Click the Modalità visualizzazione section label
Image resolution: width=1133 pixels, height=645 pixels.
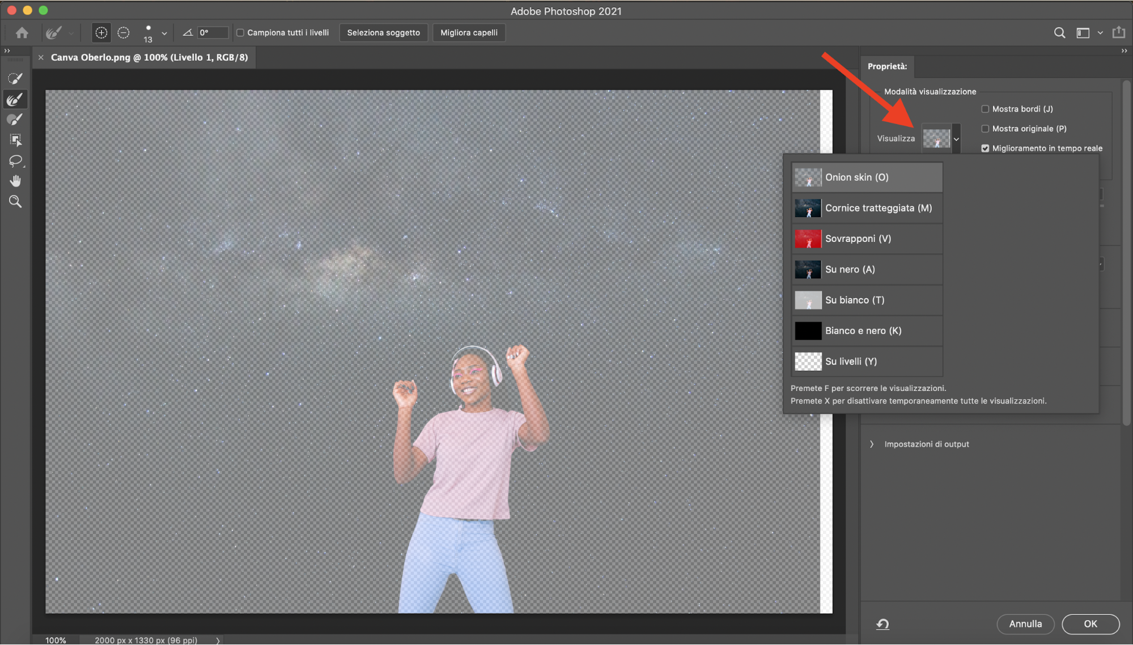930,91
